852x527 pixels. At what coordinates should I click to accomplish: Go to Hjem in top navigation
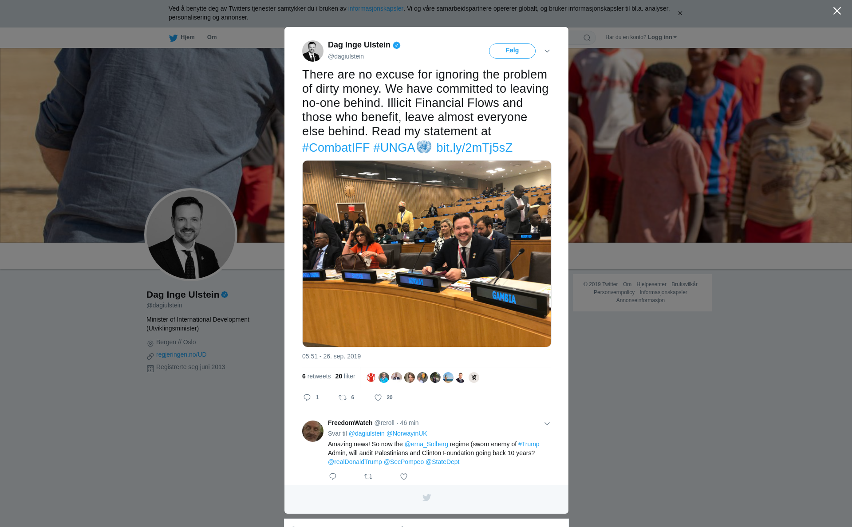187,37
